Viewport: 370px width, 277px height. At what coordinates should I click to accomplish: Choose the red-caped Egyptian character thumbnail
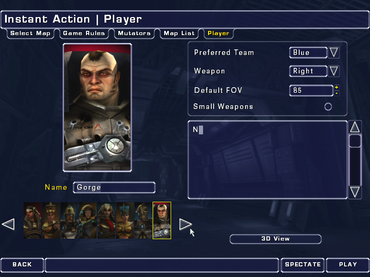click(106, 221)
